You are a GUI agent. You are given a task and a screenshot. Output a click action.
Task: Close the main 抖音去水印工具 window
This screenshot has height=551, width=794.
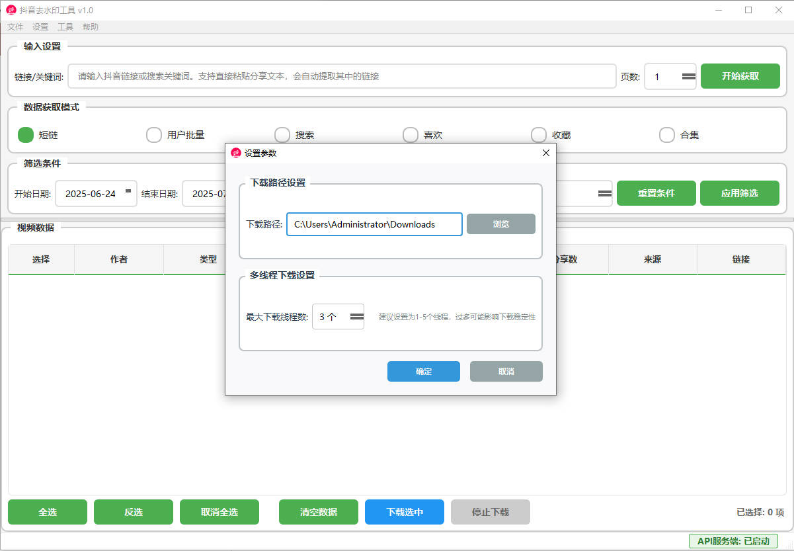pos(779,10)
